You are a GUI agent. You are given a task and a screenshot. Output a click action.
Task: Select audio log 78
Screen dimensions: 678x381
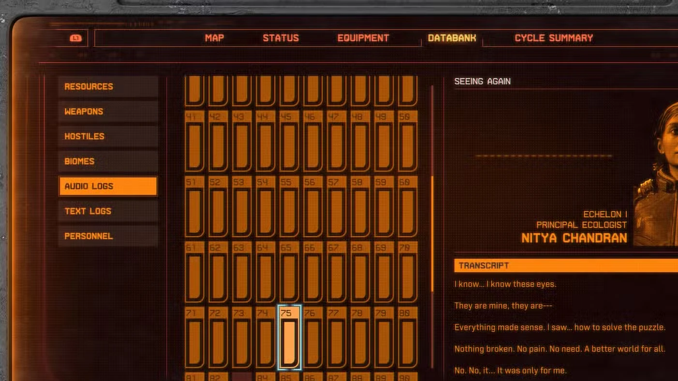(360, 337)
